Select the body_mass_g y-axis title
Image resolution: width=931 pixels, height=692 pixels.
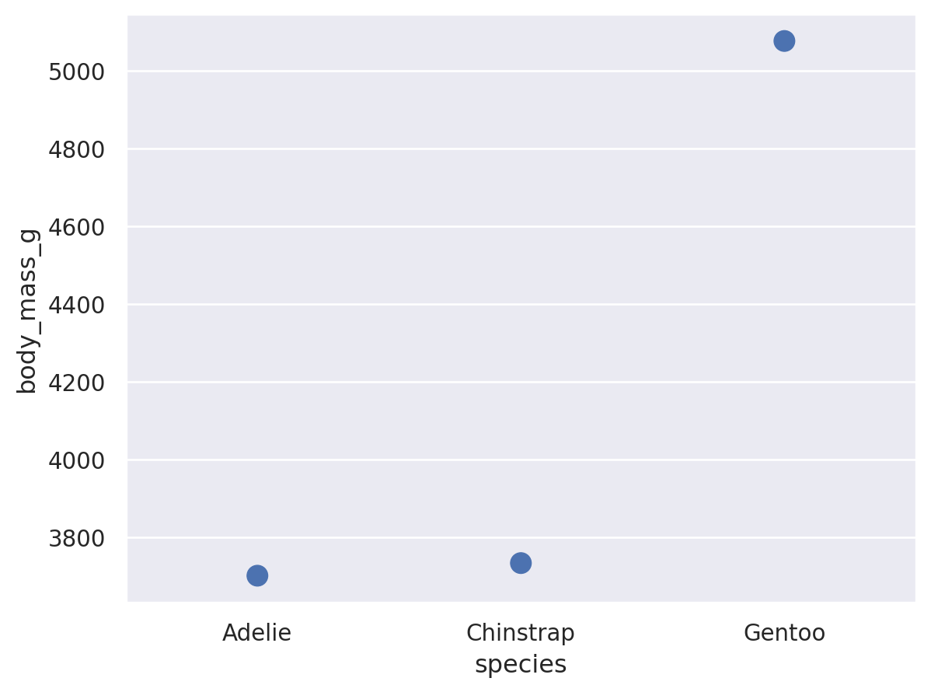click(x=27, y=310)
